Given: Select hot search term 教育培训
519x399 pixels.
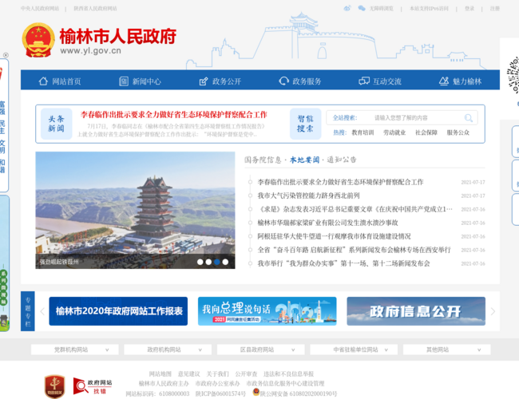Looking at the screenshot, I should click(363, 132).
